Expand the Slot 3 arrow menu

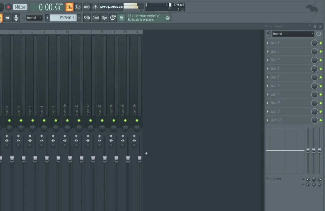268,60
